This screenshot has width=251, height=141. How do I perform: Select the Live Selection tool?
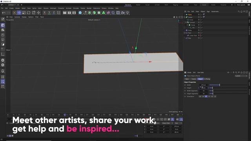pos(14,13)
